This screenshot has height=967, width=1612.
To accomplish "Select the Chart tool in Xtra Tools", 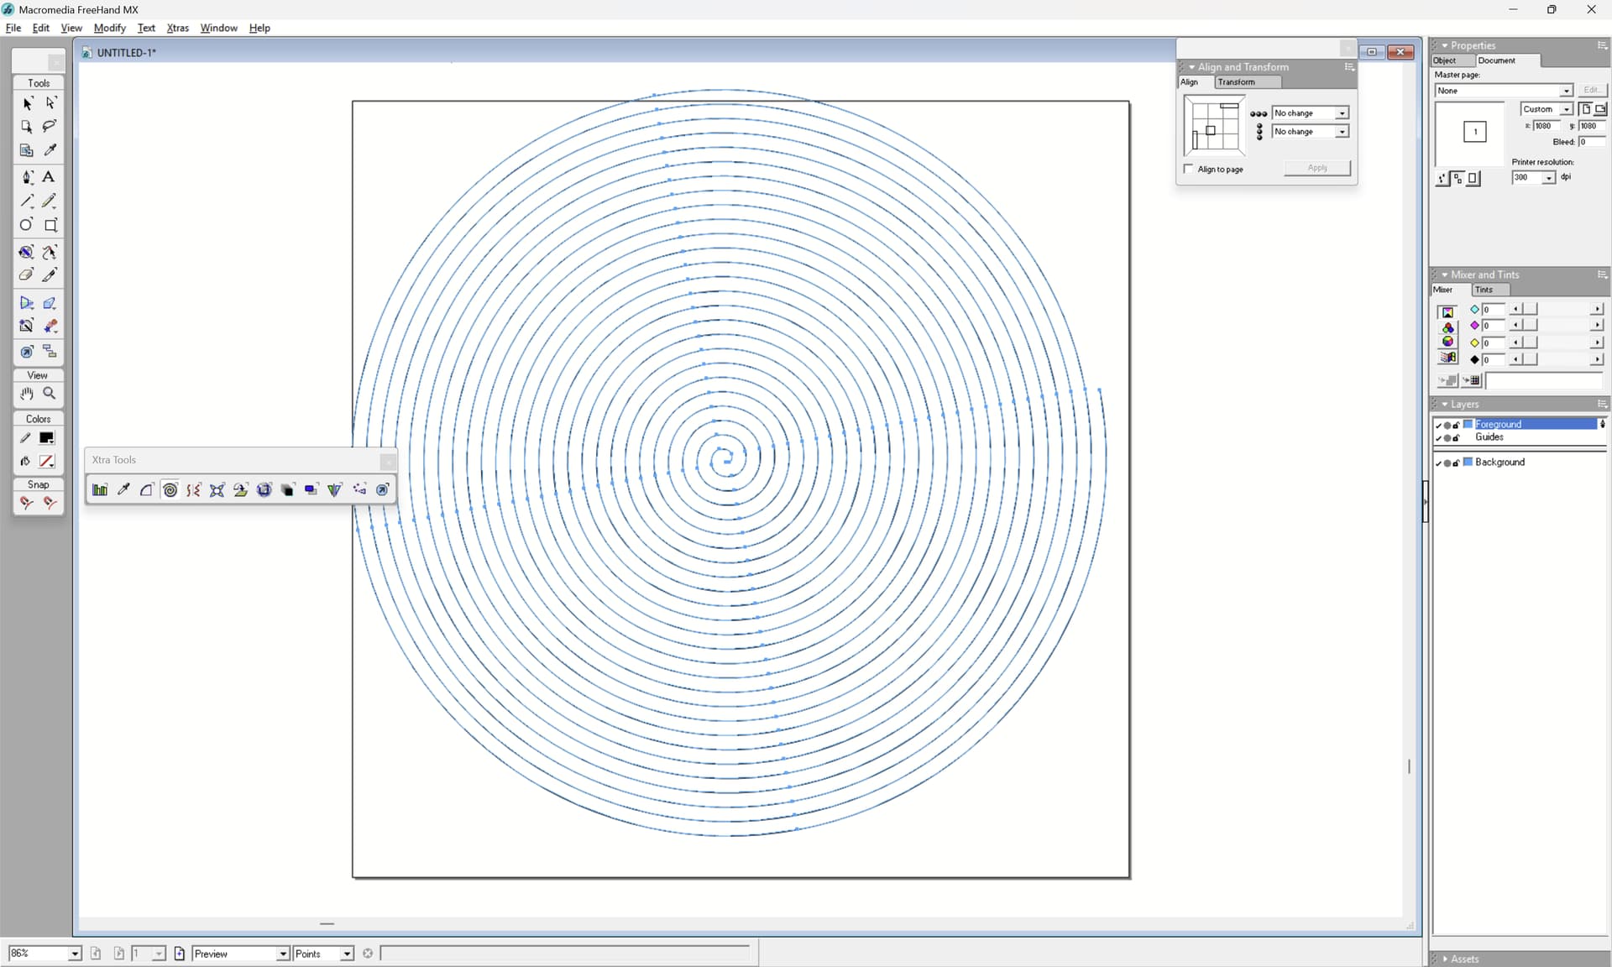I will click(100, 490).
